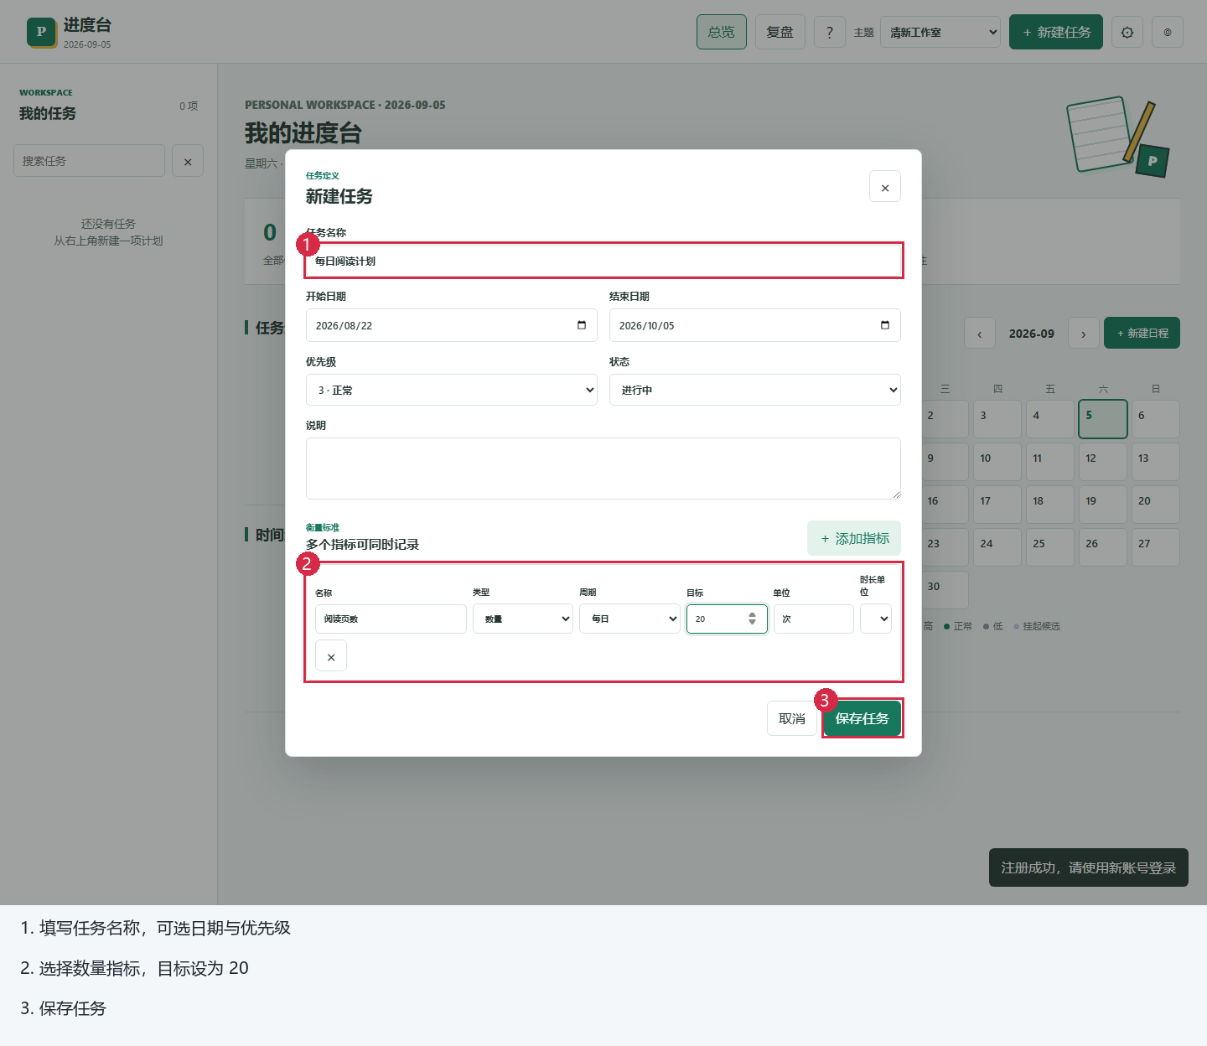
Task: Open the calendar picker icon for 开始日期
Action: 582,325
